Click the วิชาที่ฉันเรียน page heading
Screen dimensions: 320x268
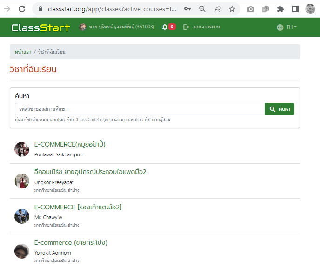(x=33, y=69)
